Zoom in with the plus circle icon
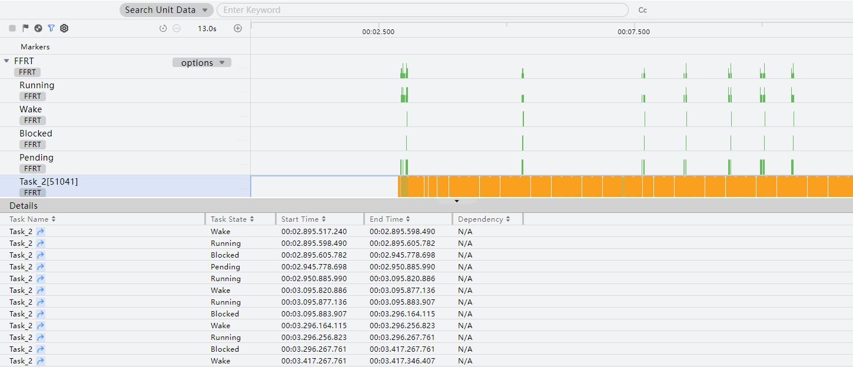 click(238, 28)
